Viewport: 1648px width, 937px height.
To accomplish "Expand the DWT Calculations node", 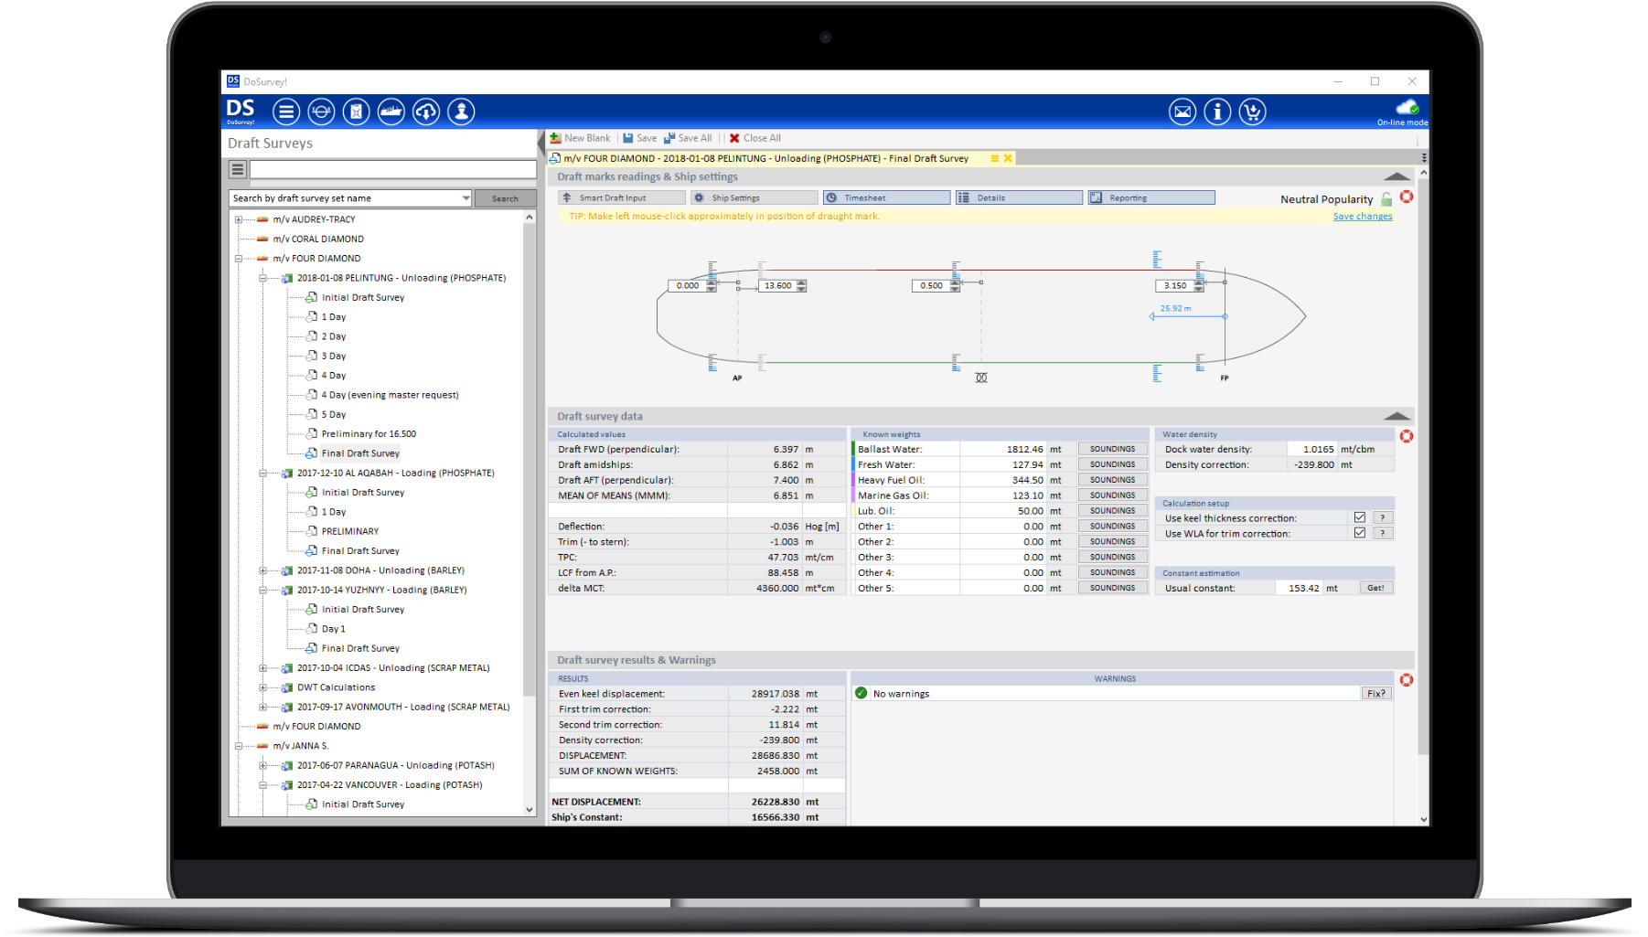I will pyautogui.click(x=262, y=687).
